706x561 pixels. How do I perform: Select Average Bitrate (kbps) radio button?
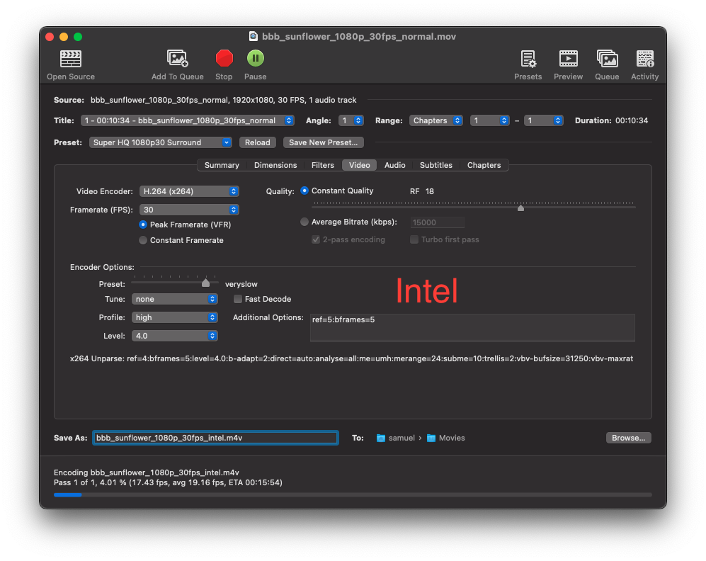[304, 222]
